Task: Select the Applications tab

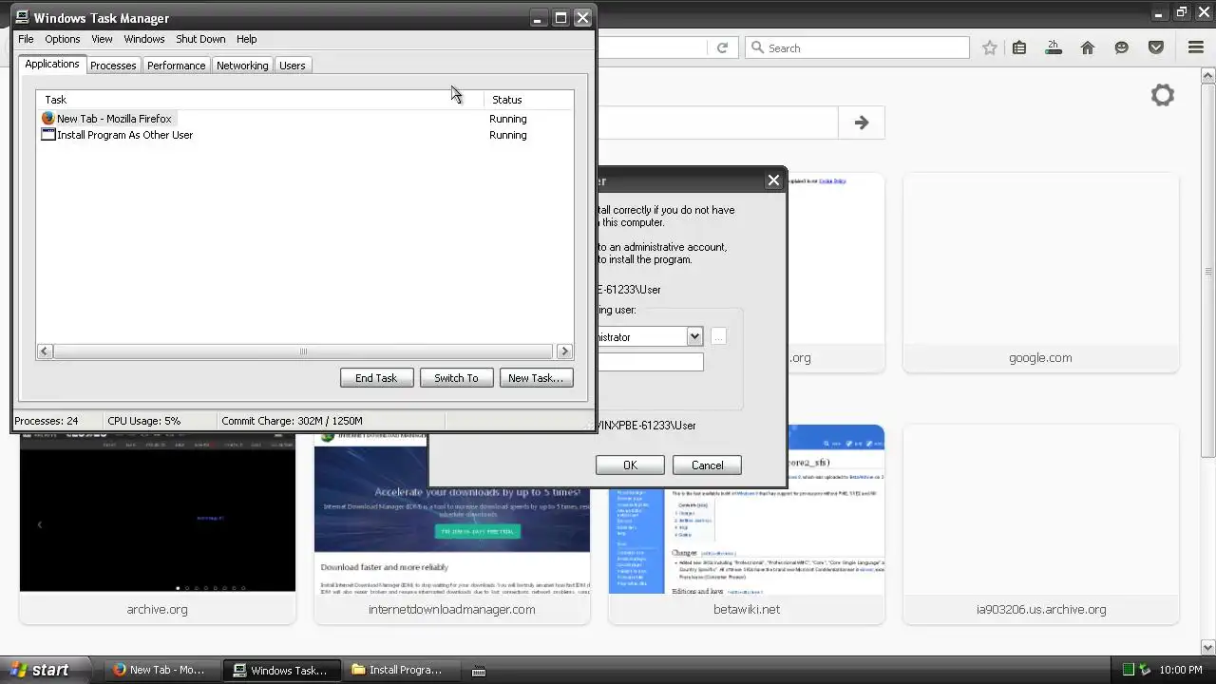Action: tap(52, 64)
